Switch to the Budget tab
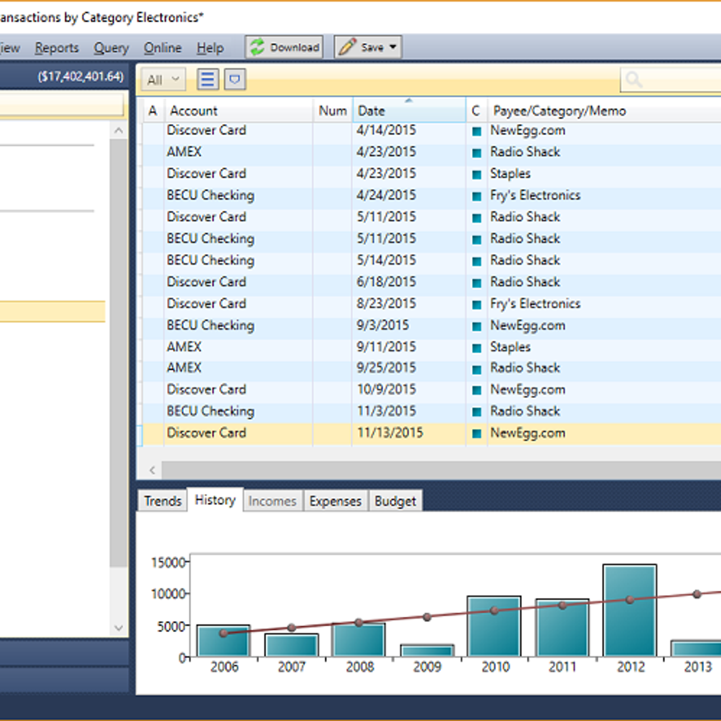 coord(395,501)
